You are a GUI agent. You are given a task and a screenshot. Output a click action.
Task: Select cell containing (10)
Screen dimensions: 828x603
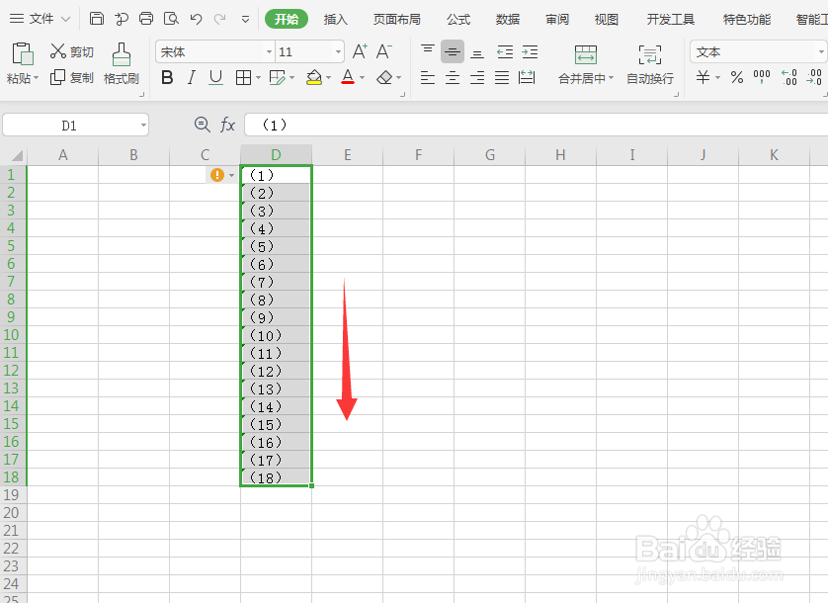tap(276, 335)
